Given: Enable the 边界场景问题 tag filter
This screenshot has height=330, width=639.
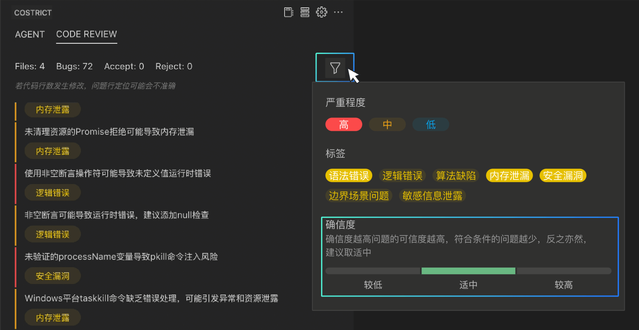Looking at the screenshot, I should coord(359,196).
